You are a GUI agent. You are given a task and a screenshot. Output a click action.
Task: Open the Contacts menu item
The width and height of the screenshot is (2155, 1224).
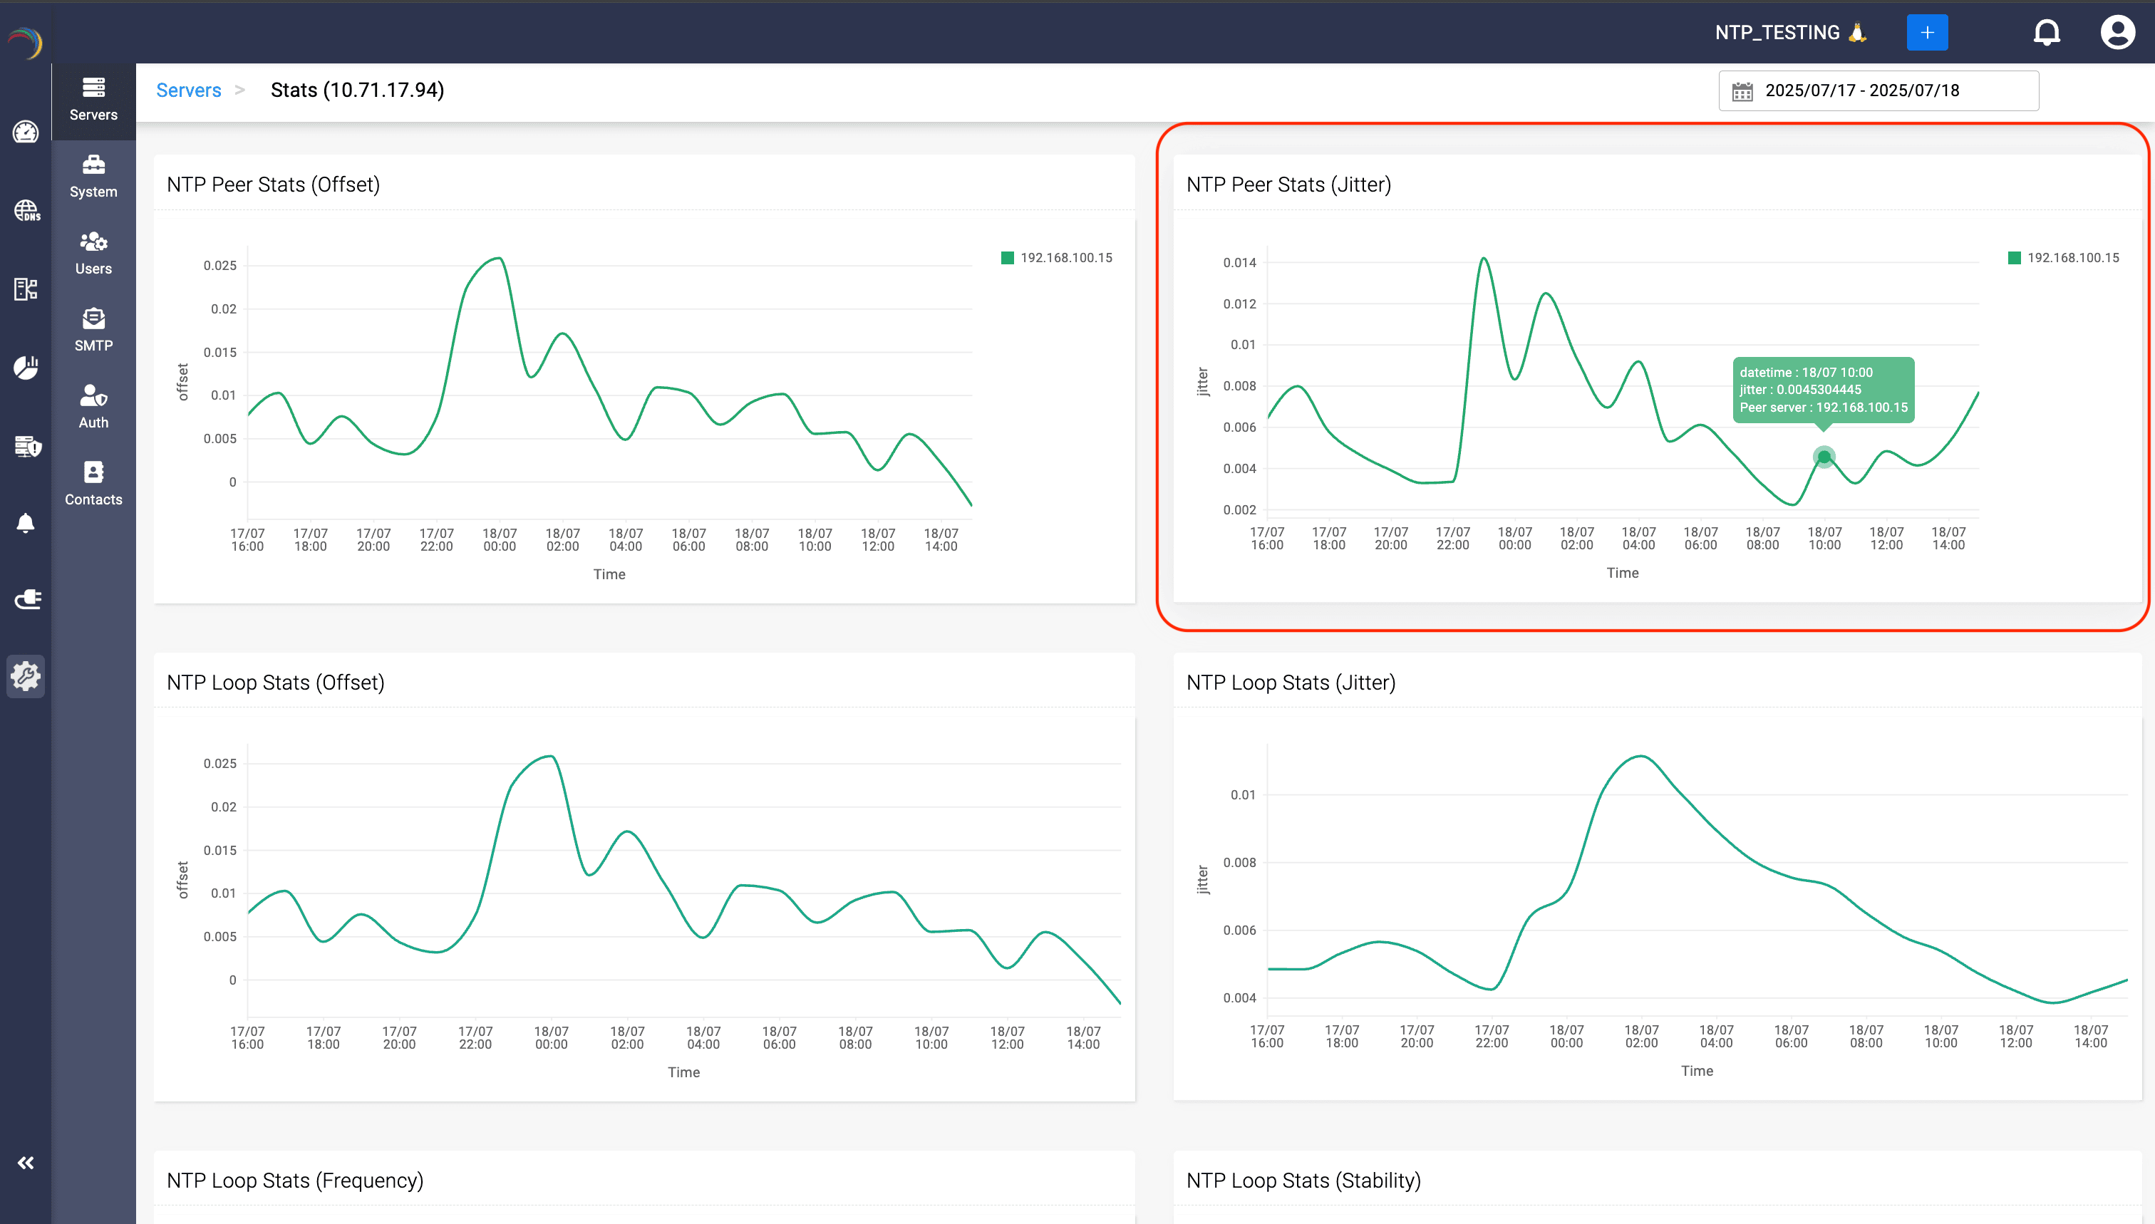point(93,483)
